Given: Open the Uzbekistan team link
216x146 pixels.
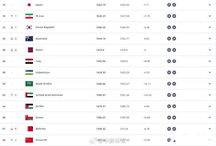Looking at the screenshot, I should pos(42,72).
